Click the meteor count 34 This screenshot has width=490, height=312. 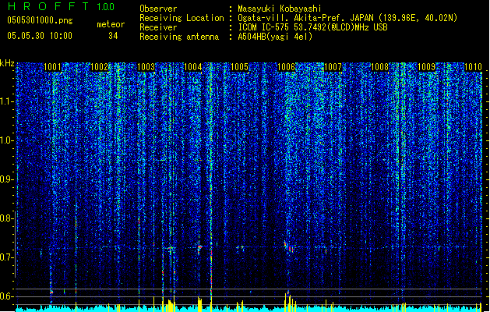pyautogui.click(x=113, y=36)
